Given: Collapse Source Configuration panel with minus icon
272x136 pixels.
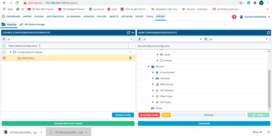Looking at the screenshot, I should tap(133, 33).
